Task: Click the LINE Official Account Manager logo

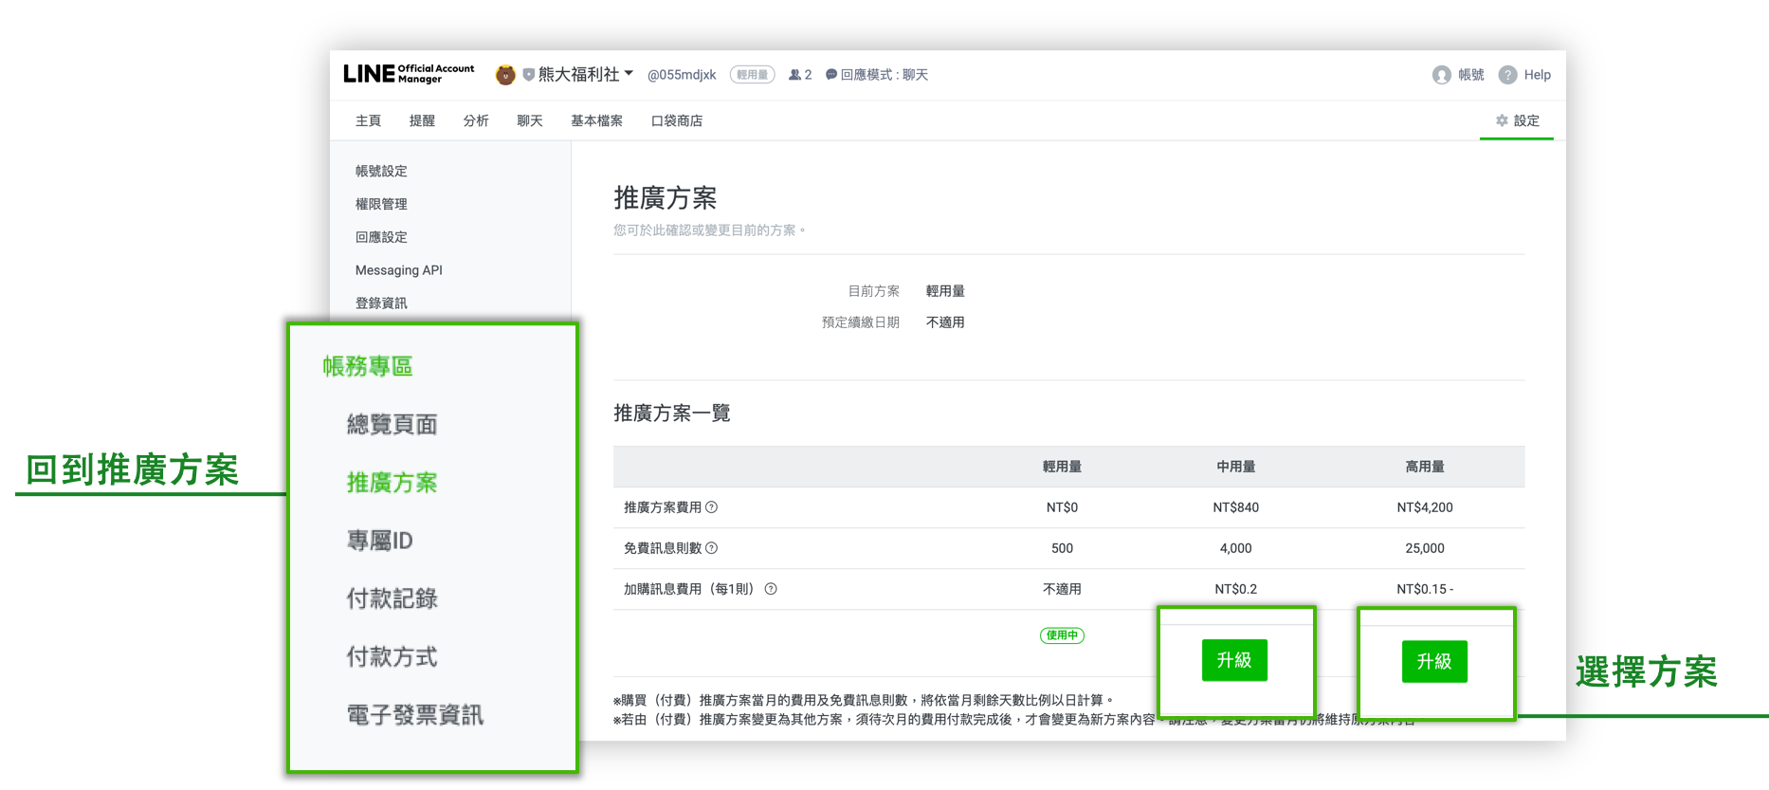Action: pos(409,74)
